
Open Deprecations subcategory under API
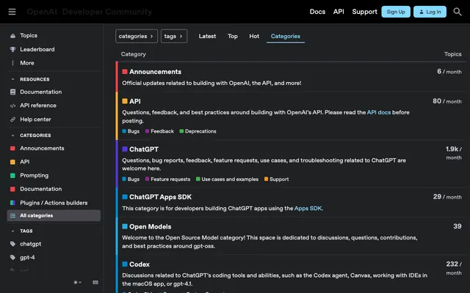click(198, 131)
